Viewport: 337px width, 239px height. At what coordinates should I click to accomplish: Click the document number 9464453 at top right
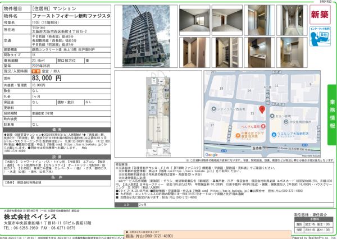(326, 2)
